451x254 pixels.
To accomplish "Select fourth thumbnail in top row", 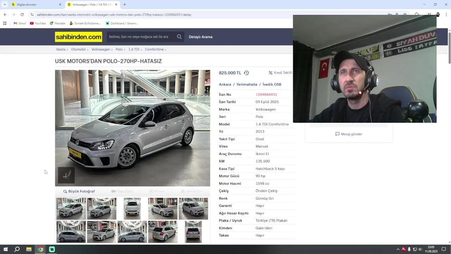I will click(163, 208).
